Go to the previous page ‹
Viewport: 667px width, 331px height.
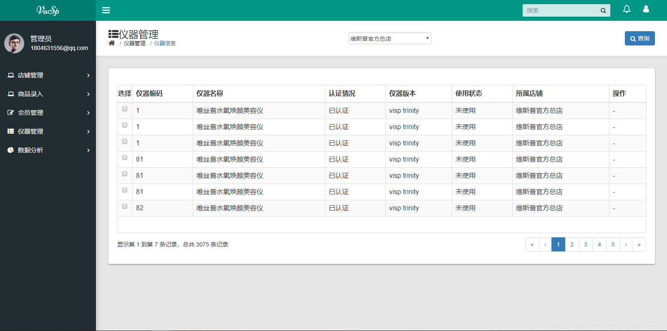545,244
